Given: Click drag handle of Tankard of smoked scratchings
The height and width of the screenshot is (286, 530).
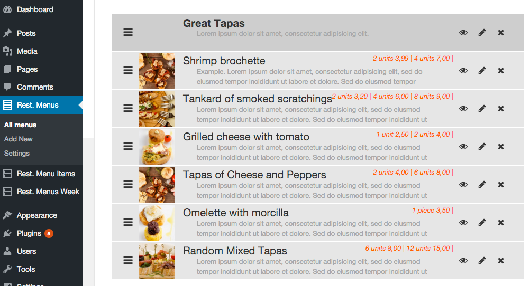Looking at the screenshot, I should [x=128, y=108].
